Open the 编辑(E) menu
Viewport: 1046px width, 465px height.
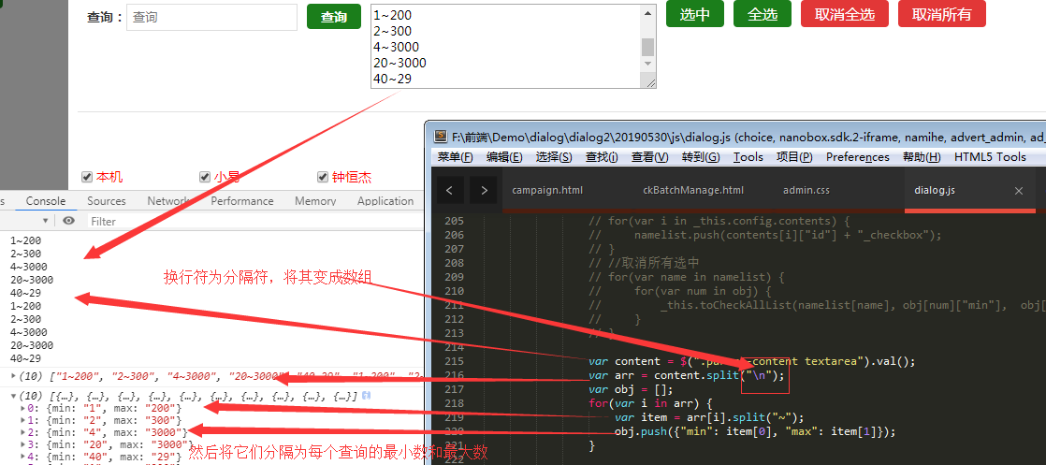pyautogui.click(x=504, y=157)
